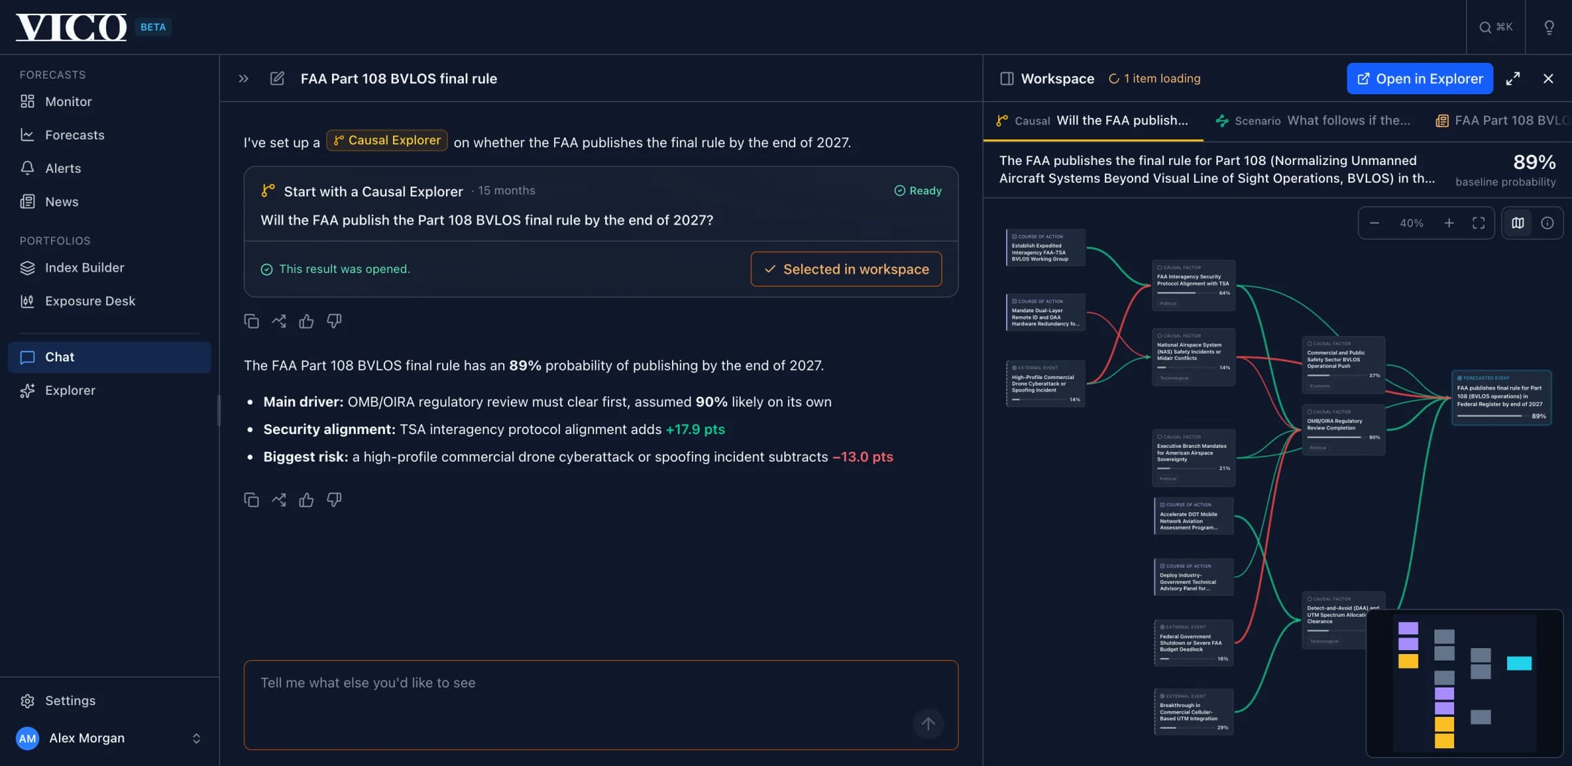Open Exposure Desk
Screen dimensions: 1572x766
[x=109, y=301]
